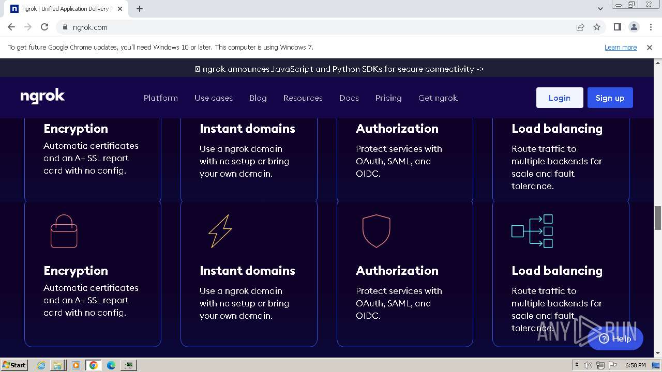Open the Docs link
Screen dimensions: 662x372
(349, 98)
